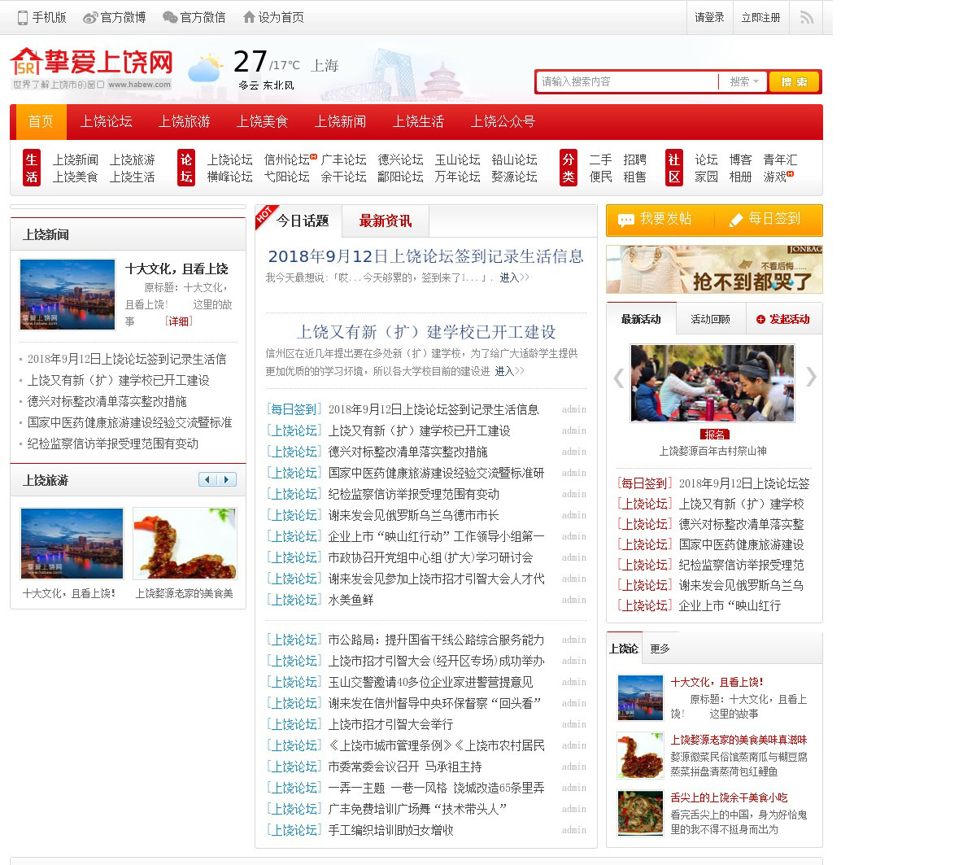
Task: Select the 活动回顾 tab
Action: click(x=710, y=319)
